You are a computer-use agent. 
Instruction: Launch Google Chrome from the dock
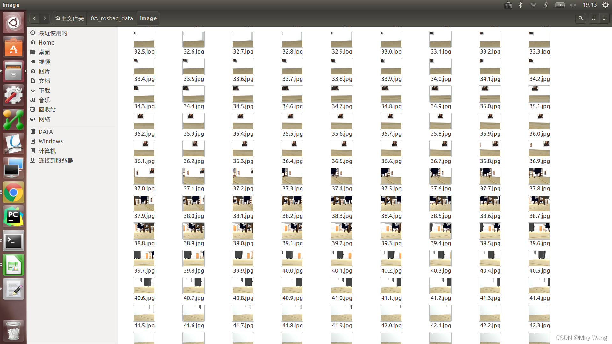click(x=13, y=192)
